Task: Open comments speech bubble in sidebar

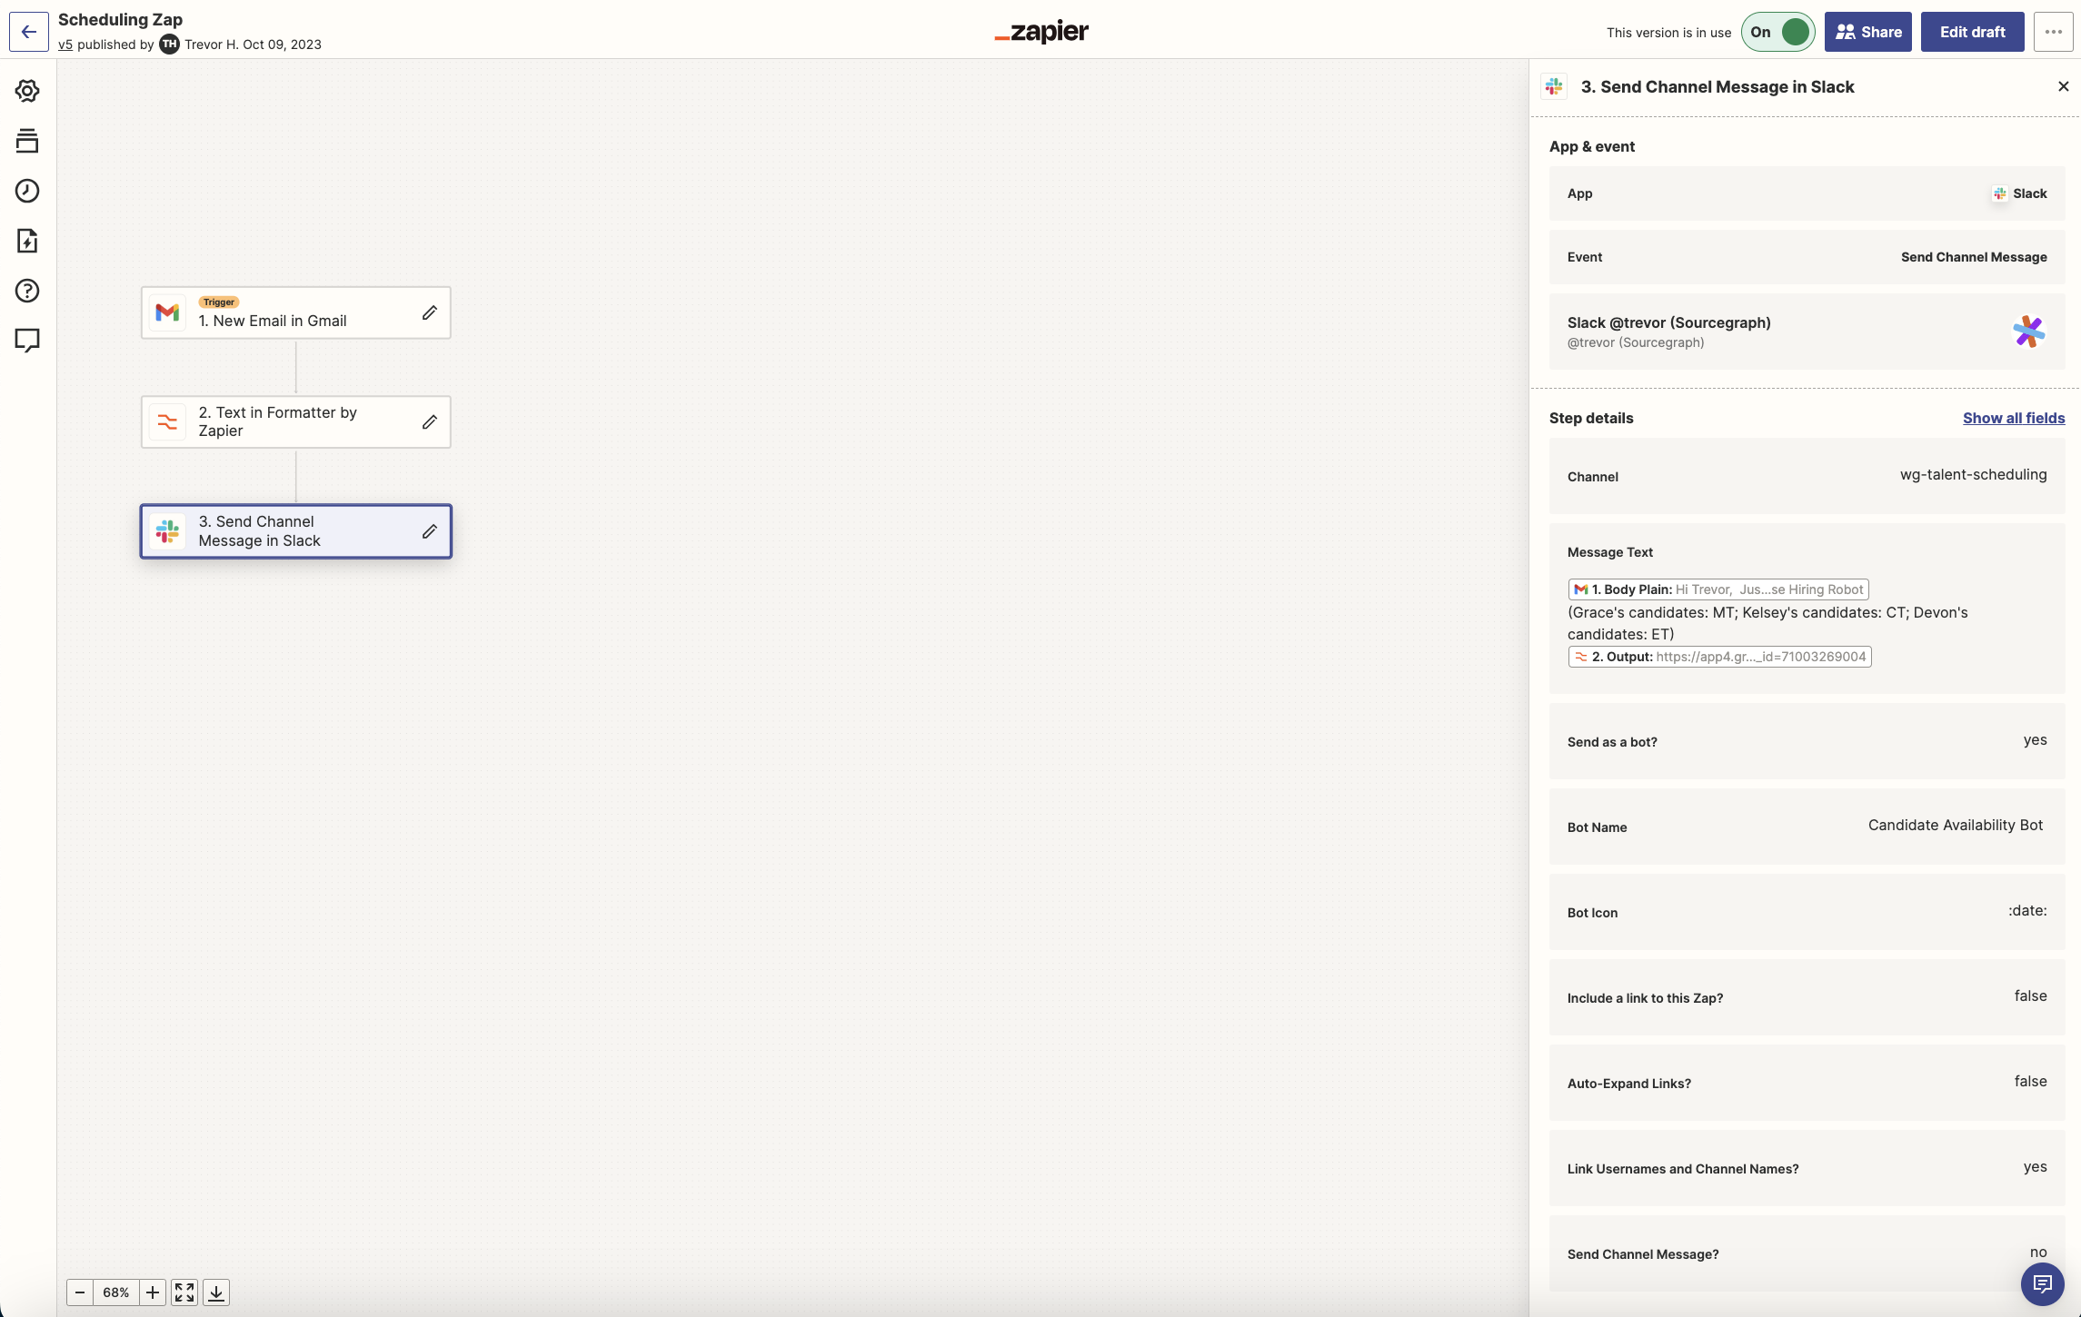Action: [27, 341]
